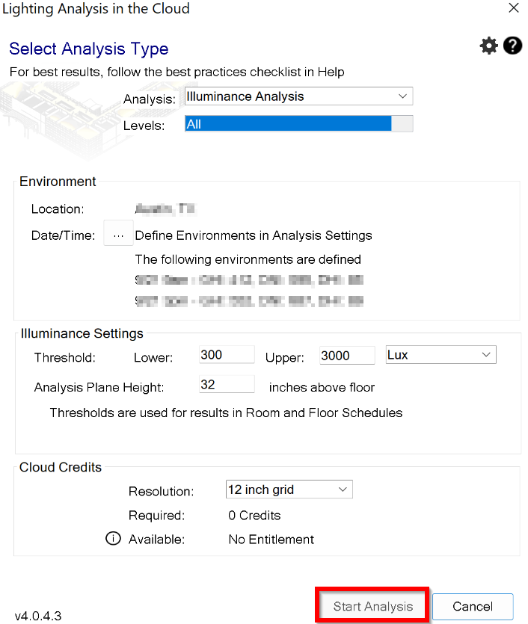The height and width of the screenshot is (624, 528).
Task: Click the Cloud Credits section label
Action: pyautogui.click(x=60, y=467)
